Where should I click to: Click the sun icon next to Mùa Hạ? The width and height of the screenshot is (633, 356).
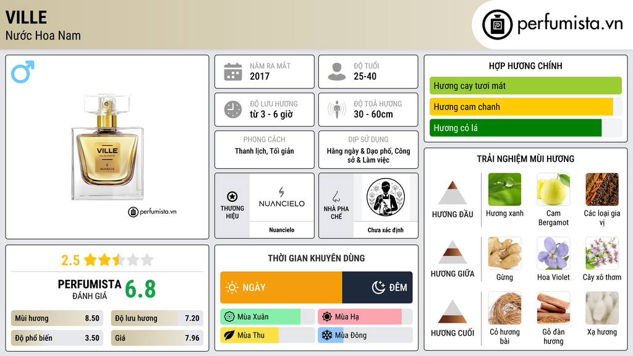[x=327, y=317]
